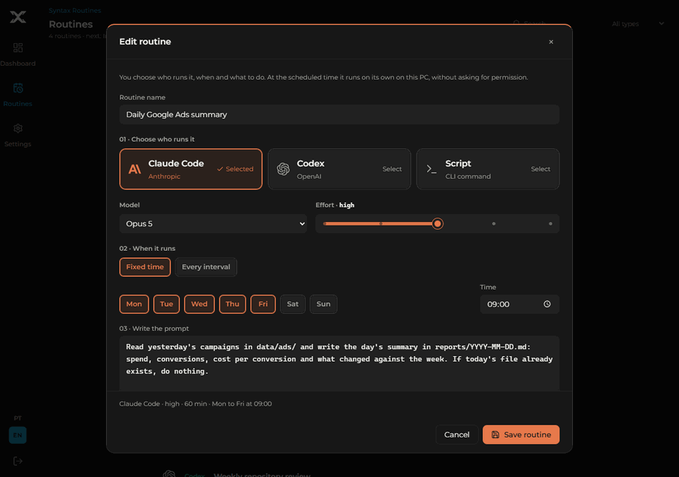Click the 'Effort · high' label
The width and height of the screenshot is (679, 477).
tap(335, 205)
